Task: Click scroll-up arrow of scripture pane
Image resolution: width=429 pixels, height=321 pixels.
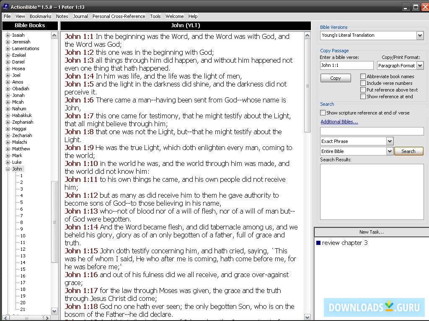Action: click(x=307, y=36)
